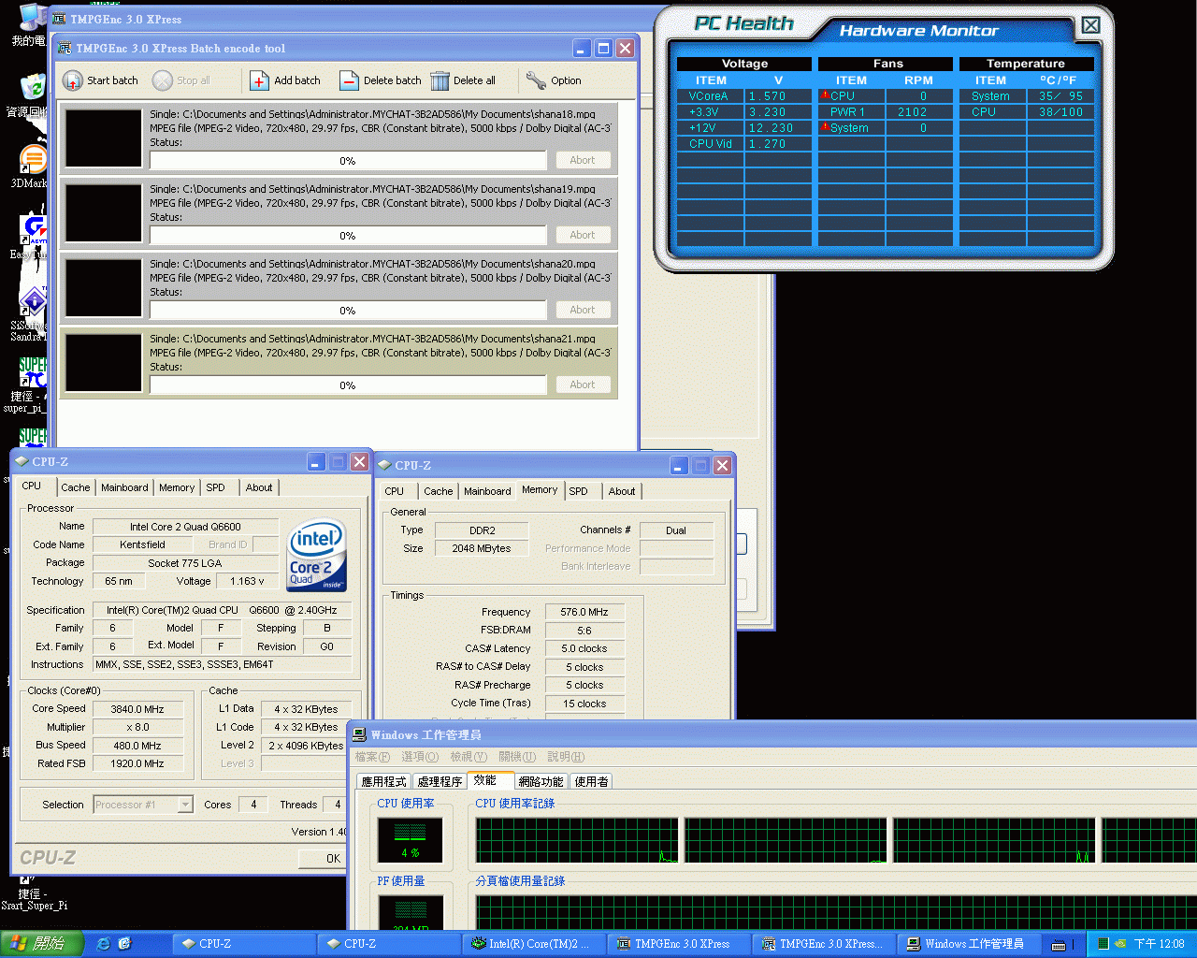Click the memory Frequency 576.0 MHz field

(584, 612)
